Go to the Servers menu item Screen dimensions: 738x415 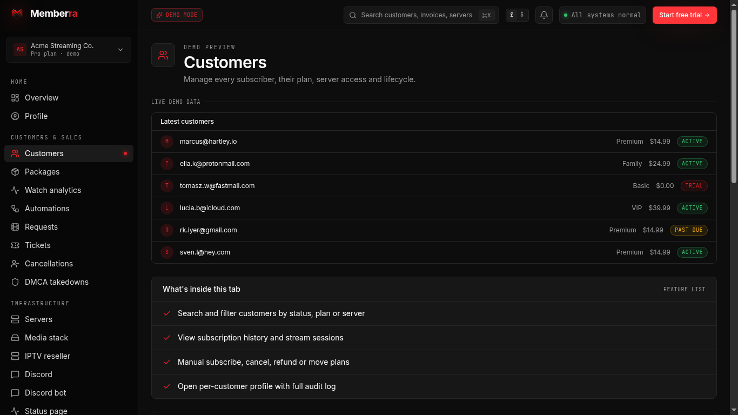point(69,319)
